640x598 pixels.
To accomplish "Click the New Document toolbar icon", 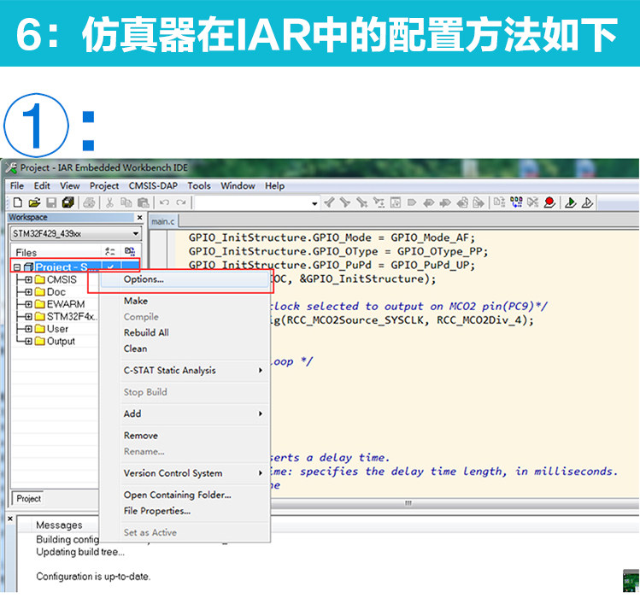I will [x=18, y=202].
